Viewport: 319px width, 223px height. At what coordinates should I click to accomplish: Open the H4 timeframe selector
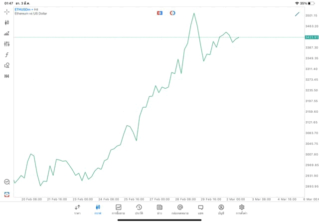[x=6, y=76]
